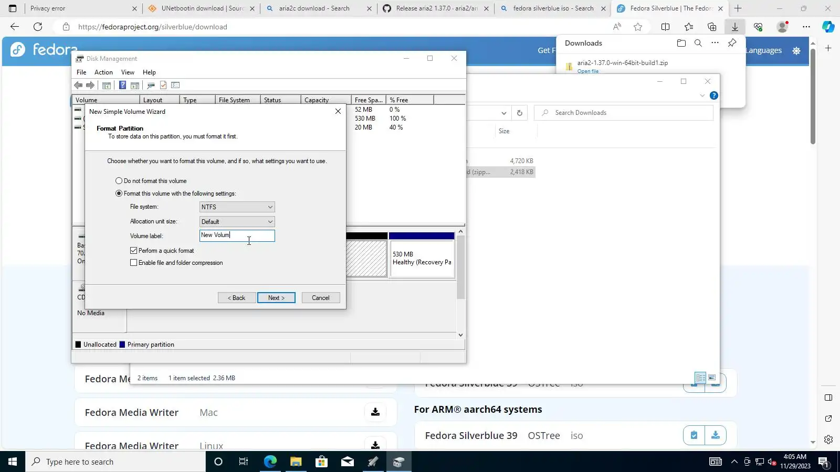Switch to the UNetbootin download tab
The width and height of the screenshot is (840, 472).
point(201,8)
